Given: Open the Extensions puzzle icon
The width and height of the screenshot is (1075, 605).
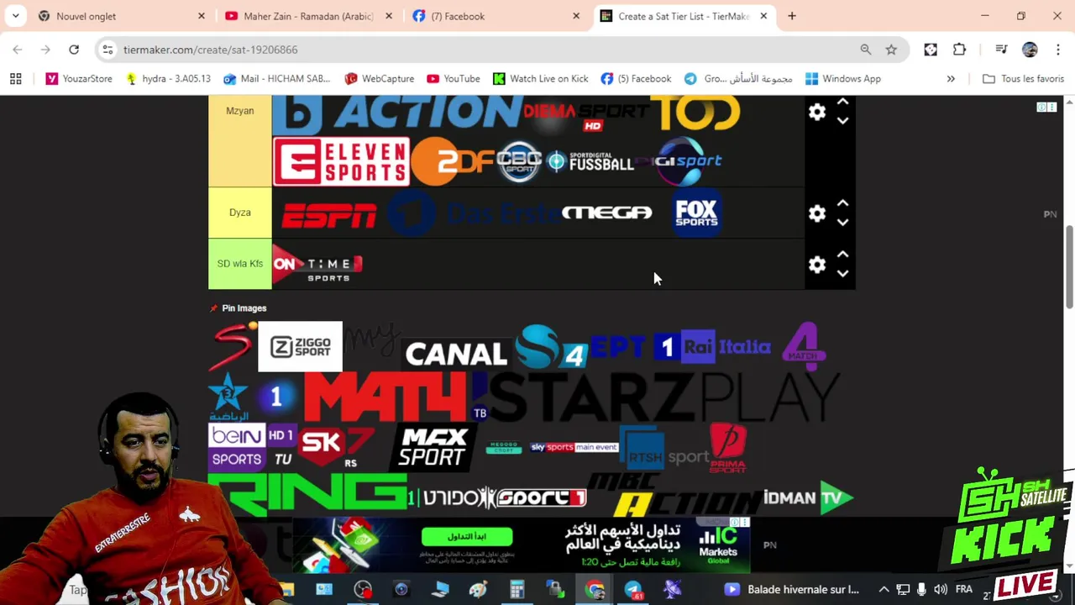Looking at the screenshot, I should pyautogui.click(x=959, y=50).
